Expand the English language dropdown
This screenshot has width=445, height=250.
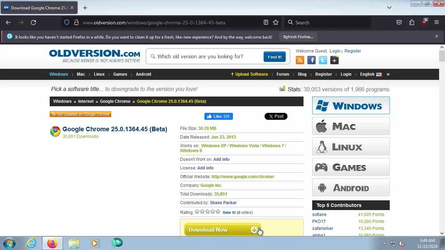(388, 74)
